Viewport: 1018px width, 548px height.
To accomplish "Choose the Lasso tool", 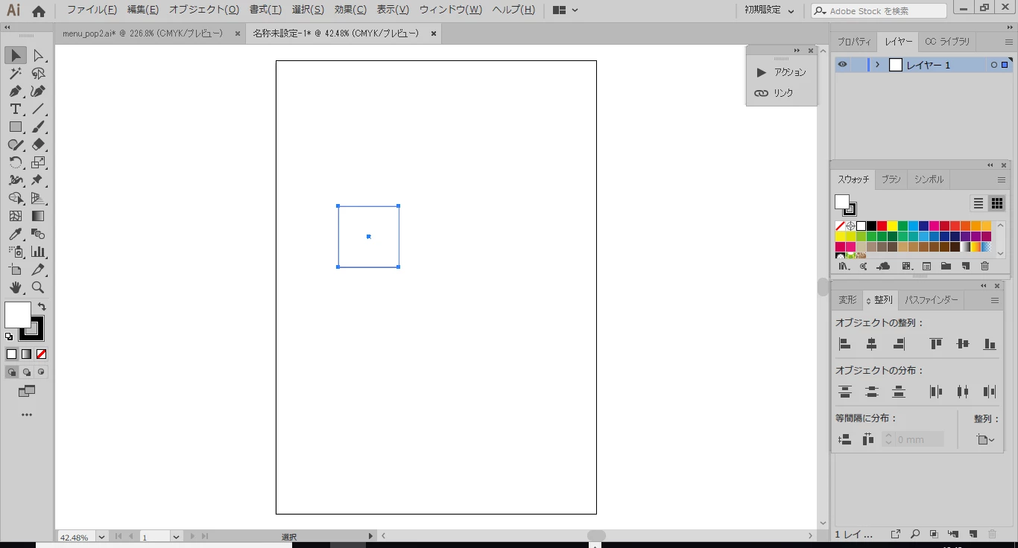I will (39, 74).
